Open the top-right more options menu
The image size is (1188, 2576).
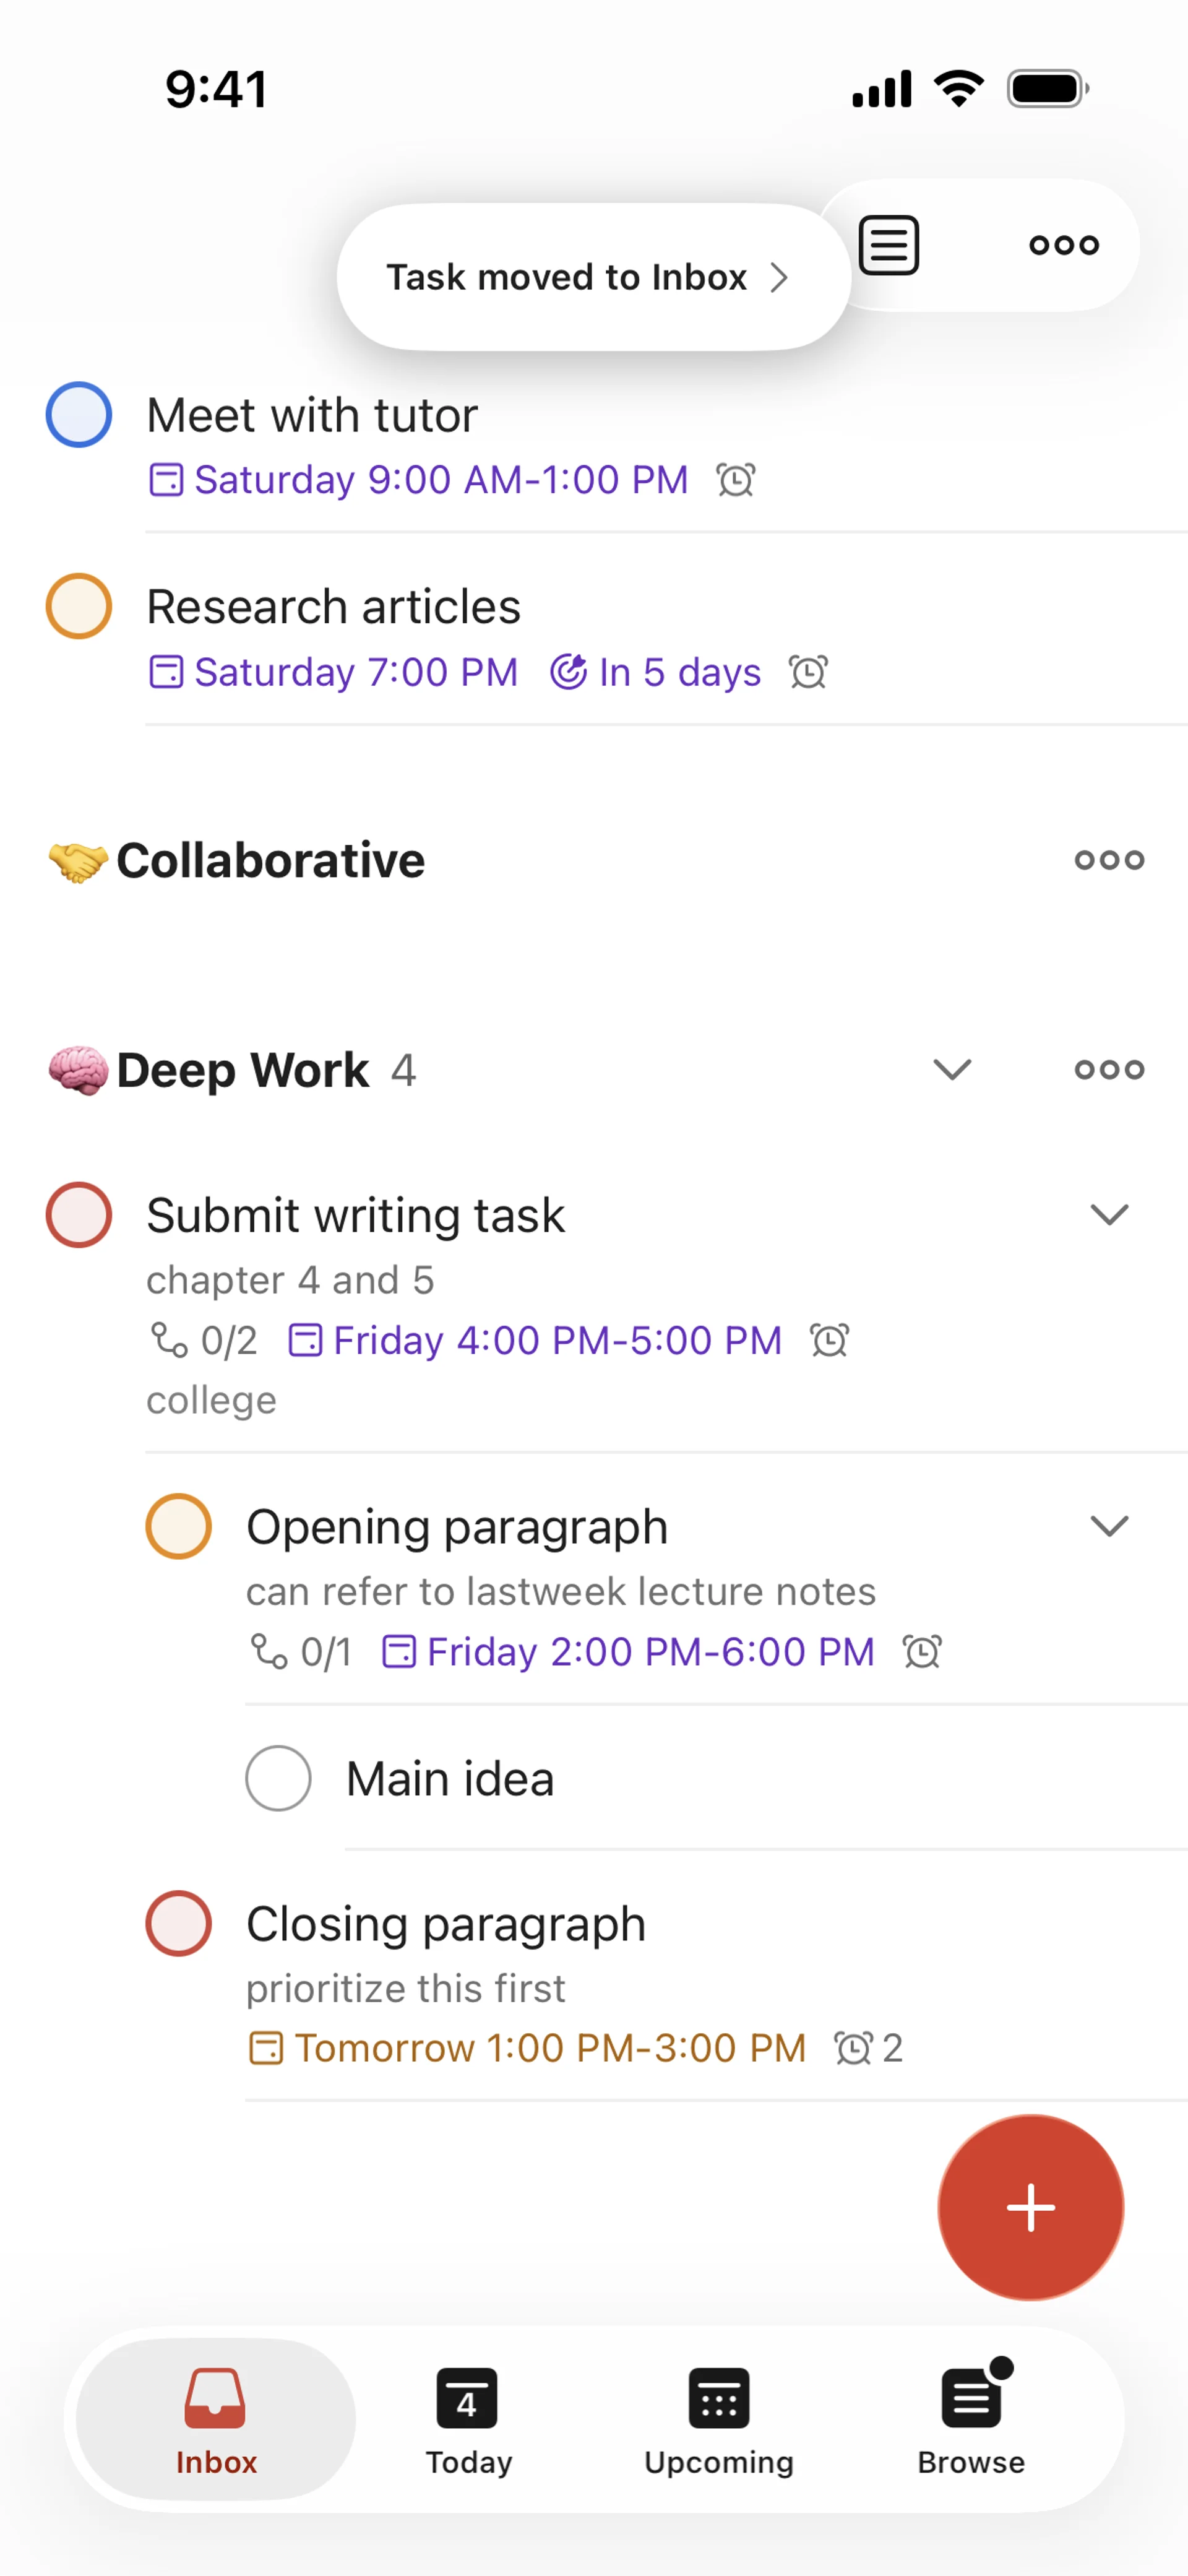coord(1064,245)
